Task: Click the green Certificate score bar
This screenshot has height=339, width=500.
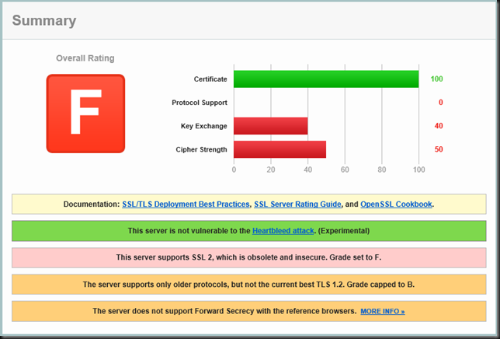Action: coord(326,79)
